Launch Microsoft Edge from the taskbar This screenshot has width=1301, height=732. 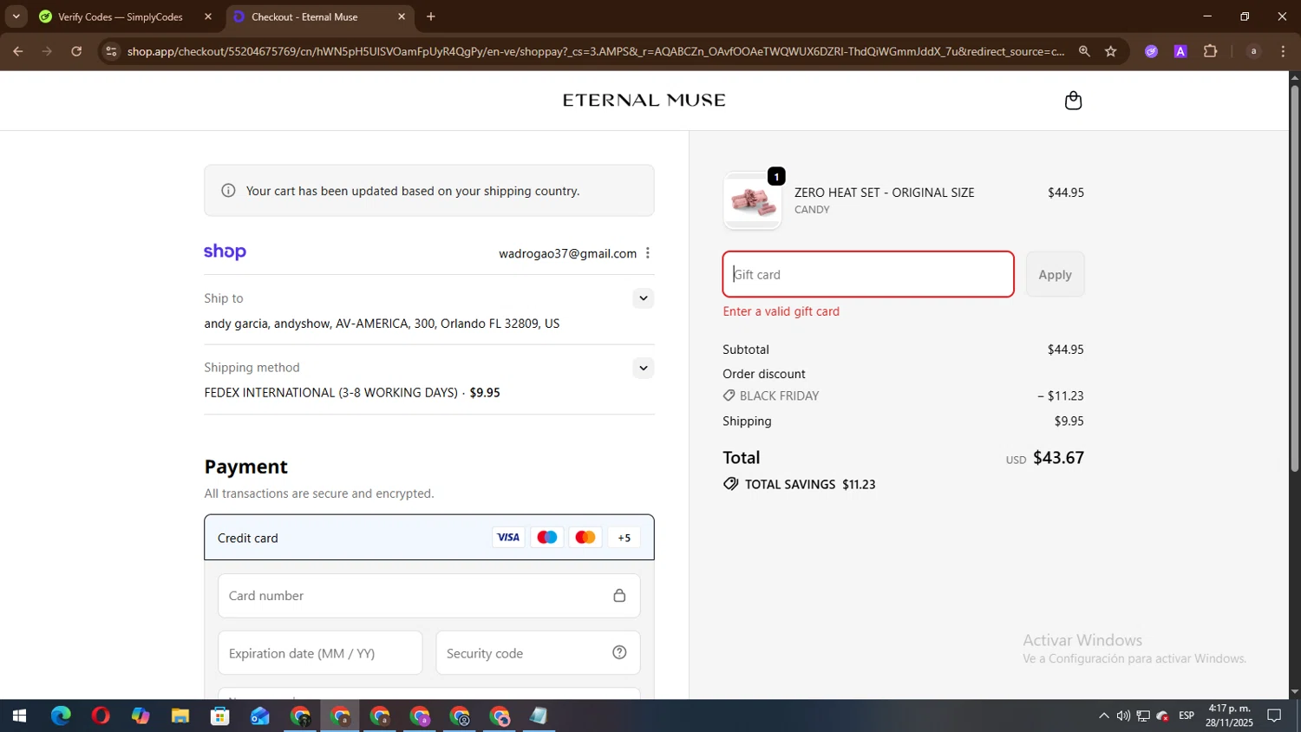61,716
